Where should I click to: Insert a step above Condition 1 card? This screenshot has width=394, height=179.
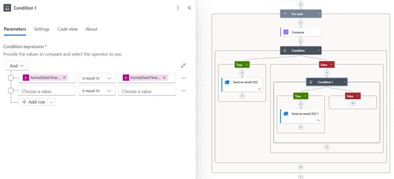click(x=327, y=73)
